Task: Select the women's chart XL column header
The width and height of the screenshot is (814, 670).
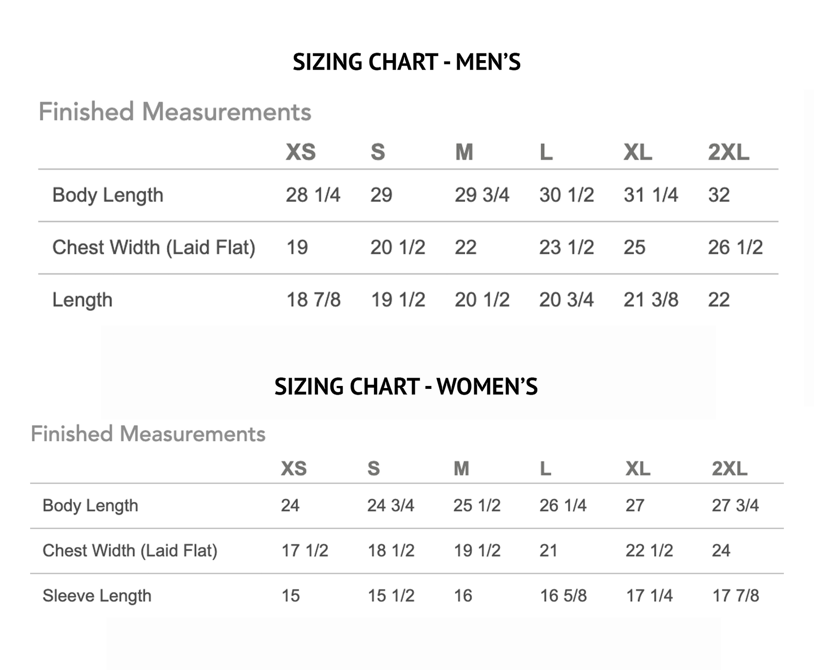Action: [x=638, y=469]
